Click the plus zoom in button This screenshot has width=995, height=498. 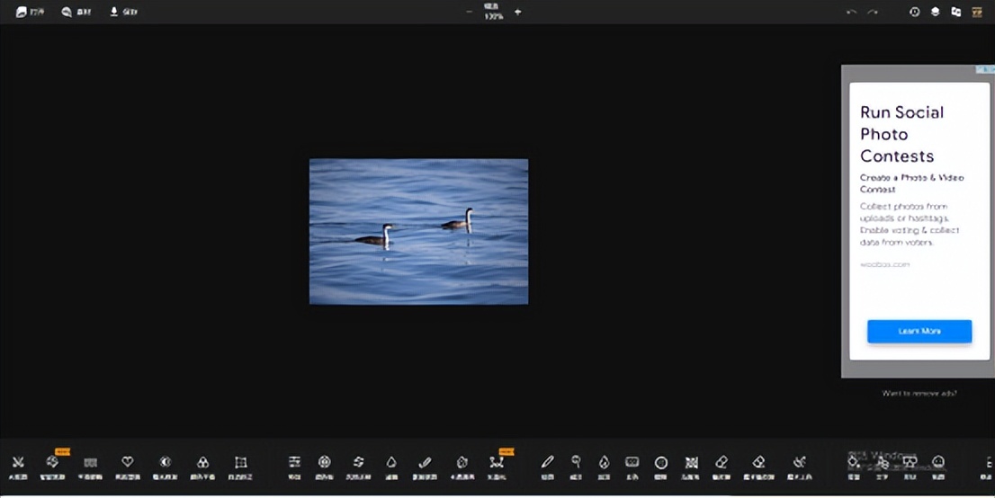point(517,13)
